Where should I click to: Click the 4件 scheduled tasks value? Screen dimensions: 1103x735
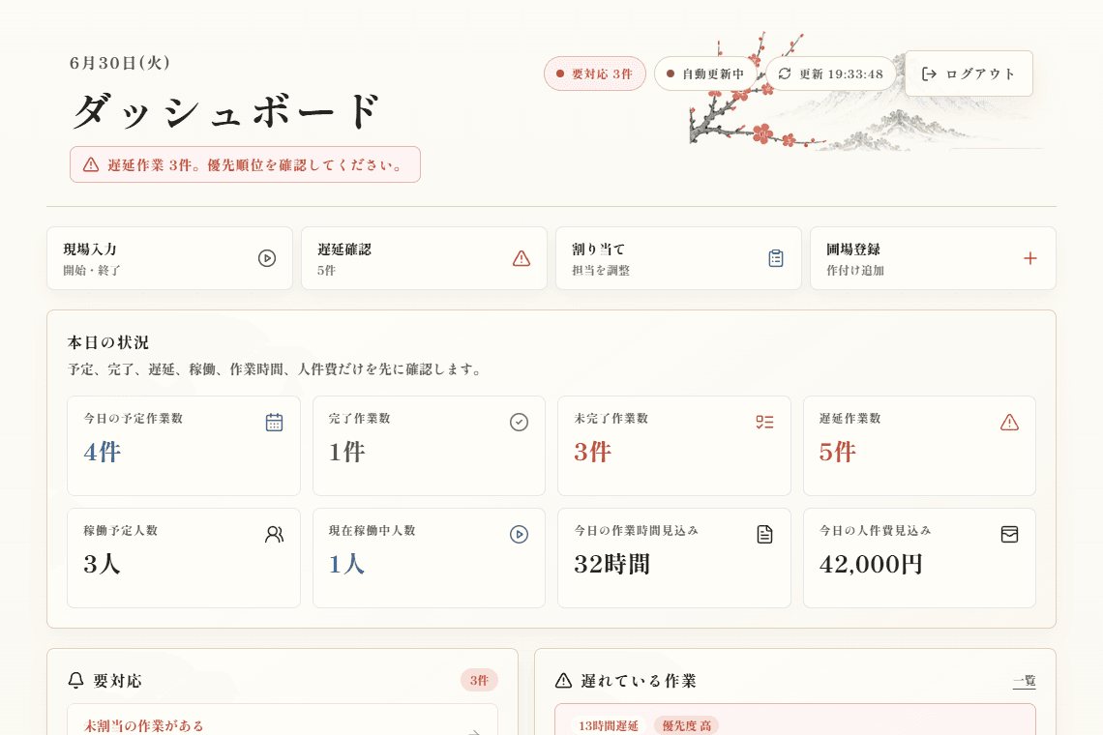[102, 452]
